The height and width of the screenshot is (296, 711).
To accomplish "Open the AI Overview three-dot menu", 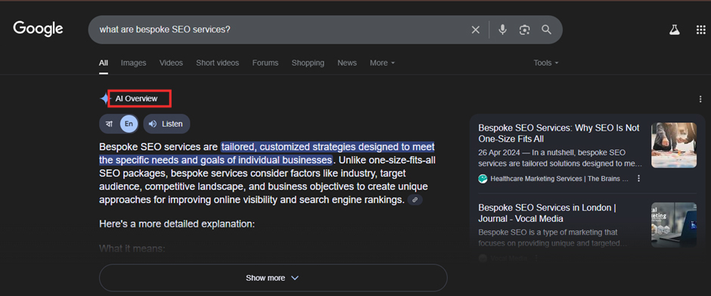I will pyautogui.click(x=700, y=99).
